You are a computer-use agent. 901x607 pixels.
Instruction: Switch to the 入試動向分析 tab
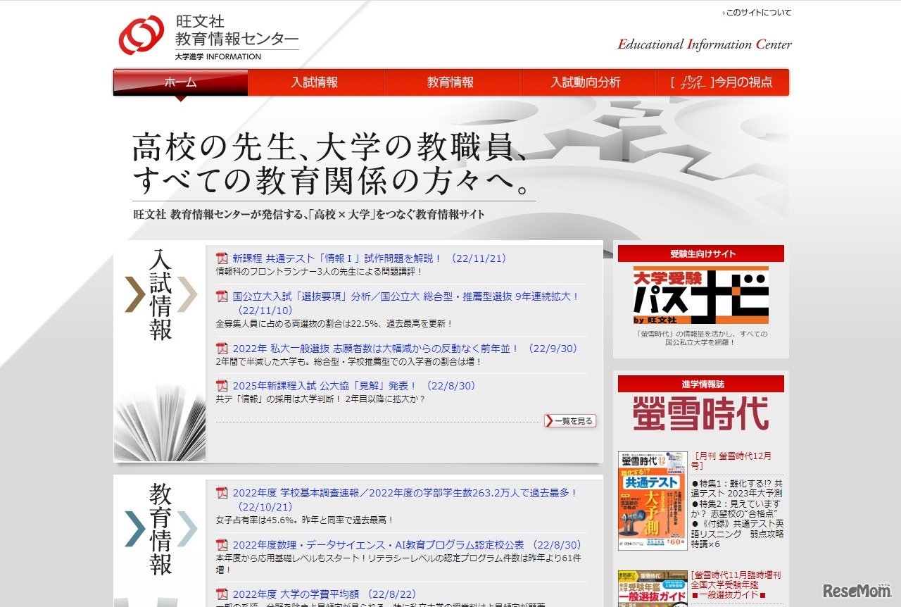pos(586,82)
